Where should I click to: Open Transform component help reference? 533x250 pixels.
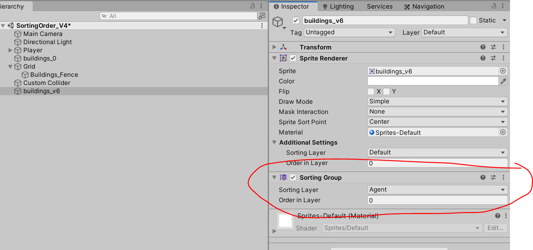483,47
